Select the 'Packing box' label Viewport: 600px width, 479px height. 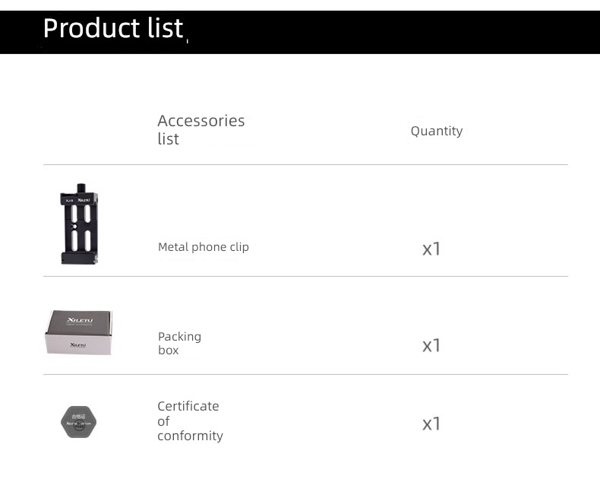tap(179, 343)
